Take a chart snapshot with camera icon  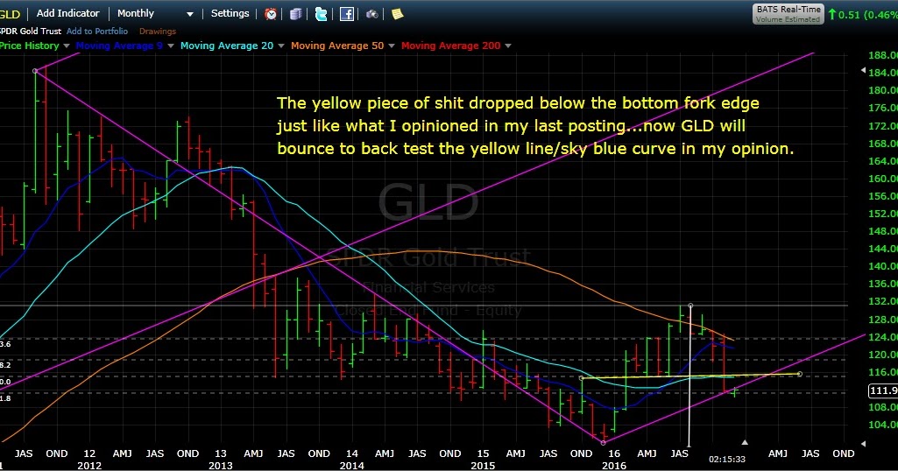(x=372, y=14)
